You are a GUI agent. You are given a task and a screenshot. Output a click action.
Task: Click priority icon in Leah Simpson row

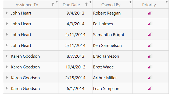click(150, 88)
